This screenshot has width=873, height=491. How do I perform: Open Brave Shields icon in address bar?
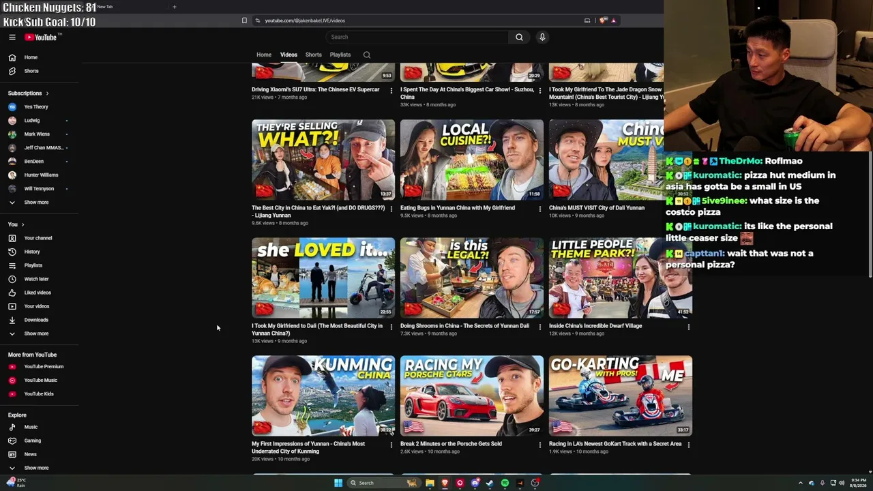point(602,20)
